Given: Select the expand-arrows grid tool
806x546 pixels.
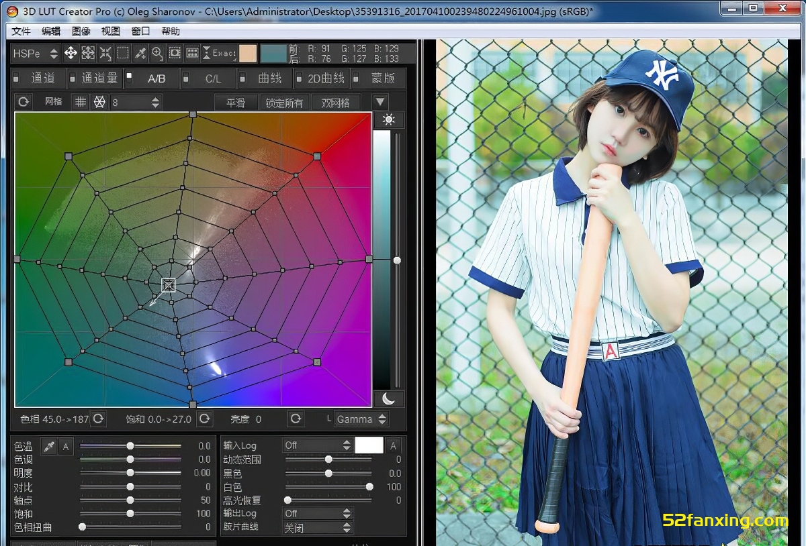Looking at the screenshot, I should click(x=88, y=53).
